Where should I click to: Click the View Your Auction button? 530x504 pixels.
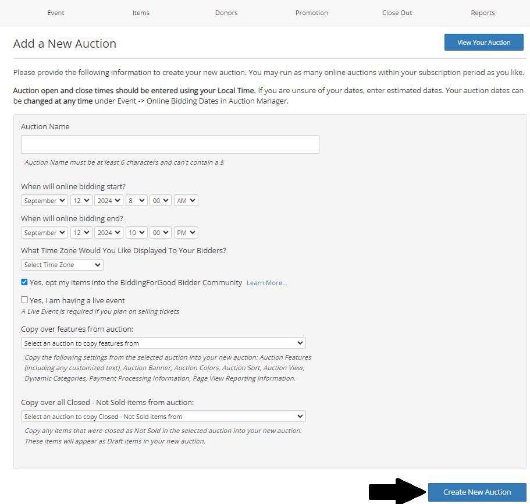coord(483,42)
